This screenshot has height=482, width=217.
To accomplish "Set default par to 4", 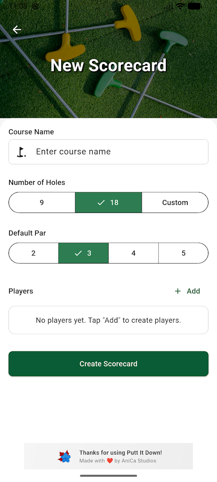I will (133, 253).
